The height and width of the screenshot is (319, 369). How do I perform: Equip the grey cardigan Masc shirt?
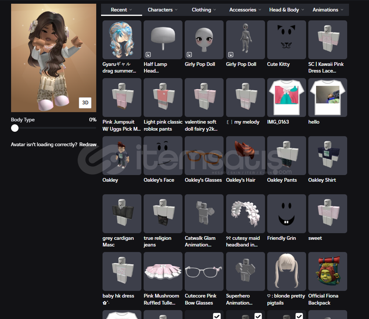122,214
